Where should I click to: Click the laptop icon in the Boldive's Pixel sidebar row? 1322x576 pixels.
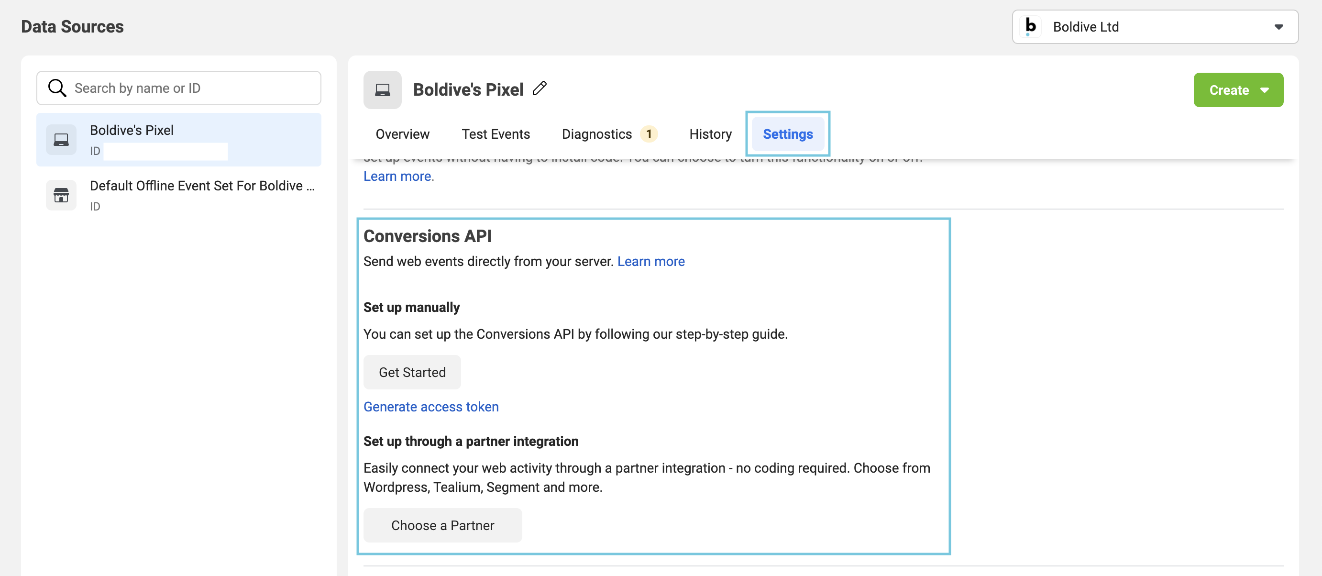(61, 140)
